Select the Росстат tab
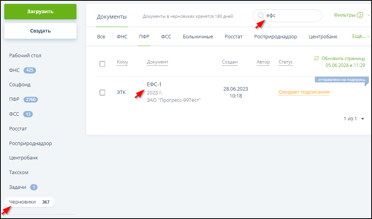Screen dimensions: 372x219 (233, 37)
